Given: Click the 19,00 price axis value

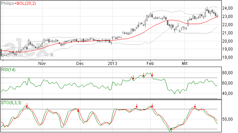Looking at the screenshot, I should (x=227, y=49).
